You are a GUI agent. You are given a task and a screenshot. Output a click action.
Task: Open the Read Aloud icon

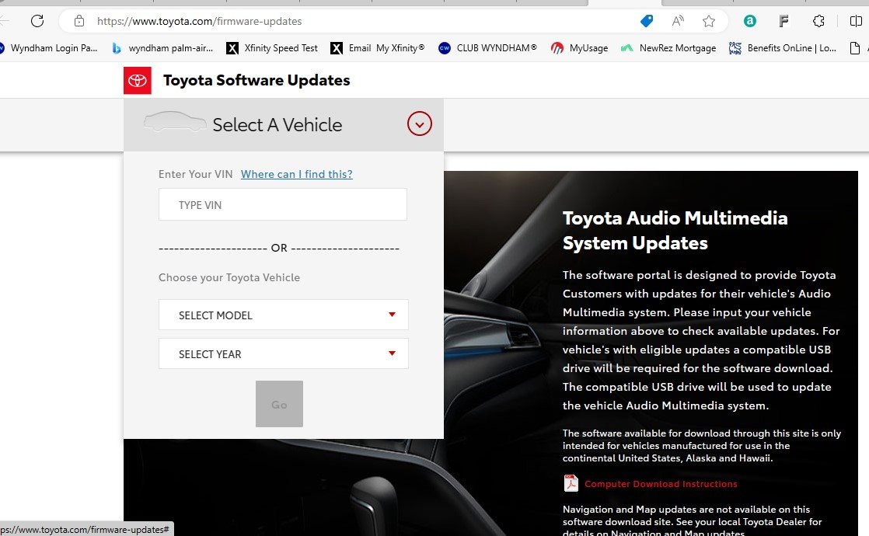click(677, 21)
